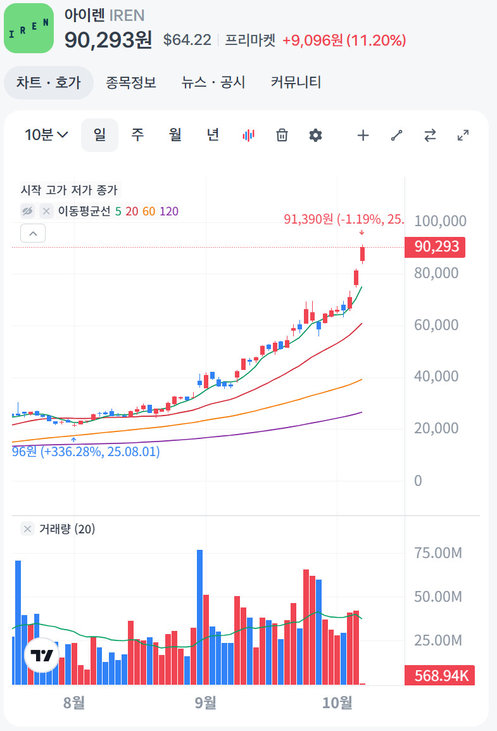Screen dimensions: 497x731
Task: Open the candlestick chart type icon
Action: point(249,135)
